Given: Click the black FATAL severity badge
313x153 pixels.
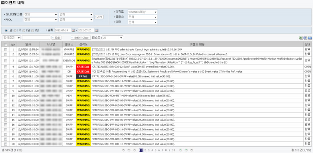Looking at the screenshot, I should [x=83, y=76].
